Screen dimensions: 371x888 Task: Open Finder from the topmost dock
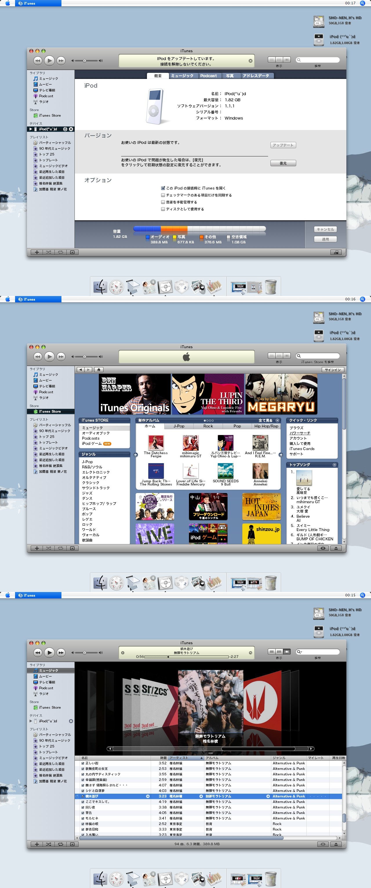pos(100,287)
